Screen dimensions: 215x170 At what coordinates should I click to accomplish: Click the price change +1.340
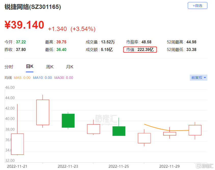click(57, 29)
